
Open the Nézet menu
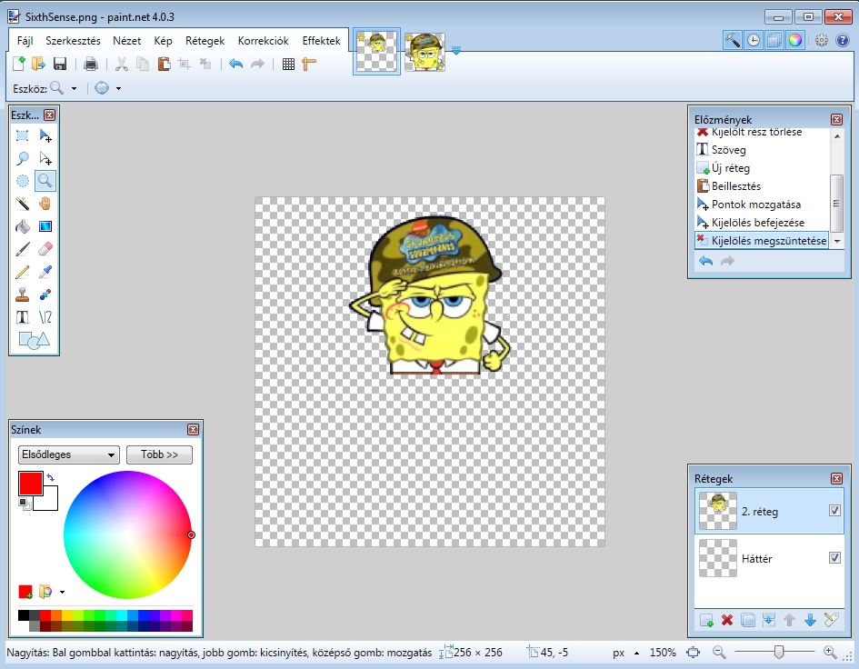coord(126,41)
